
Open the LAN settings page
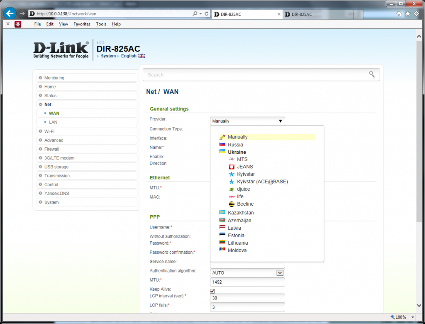[x=53, y=122]
